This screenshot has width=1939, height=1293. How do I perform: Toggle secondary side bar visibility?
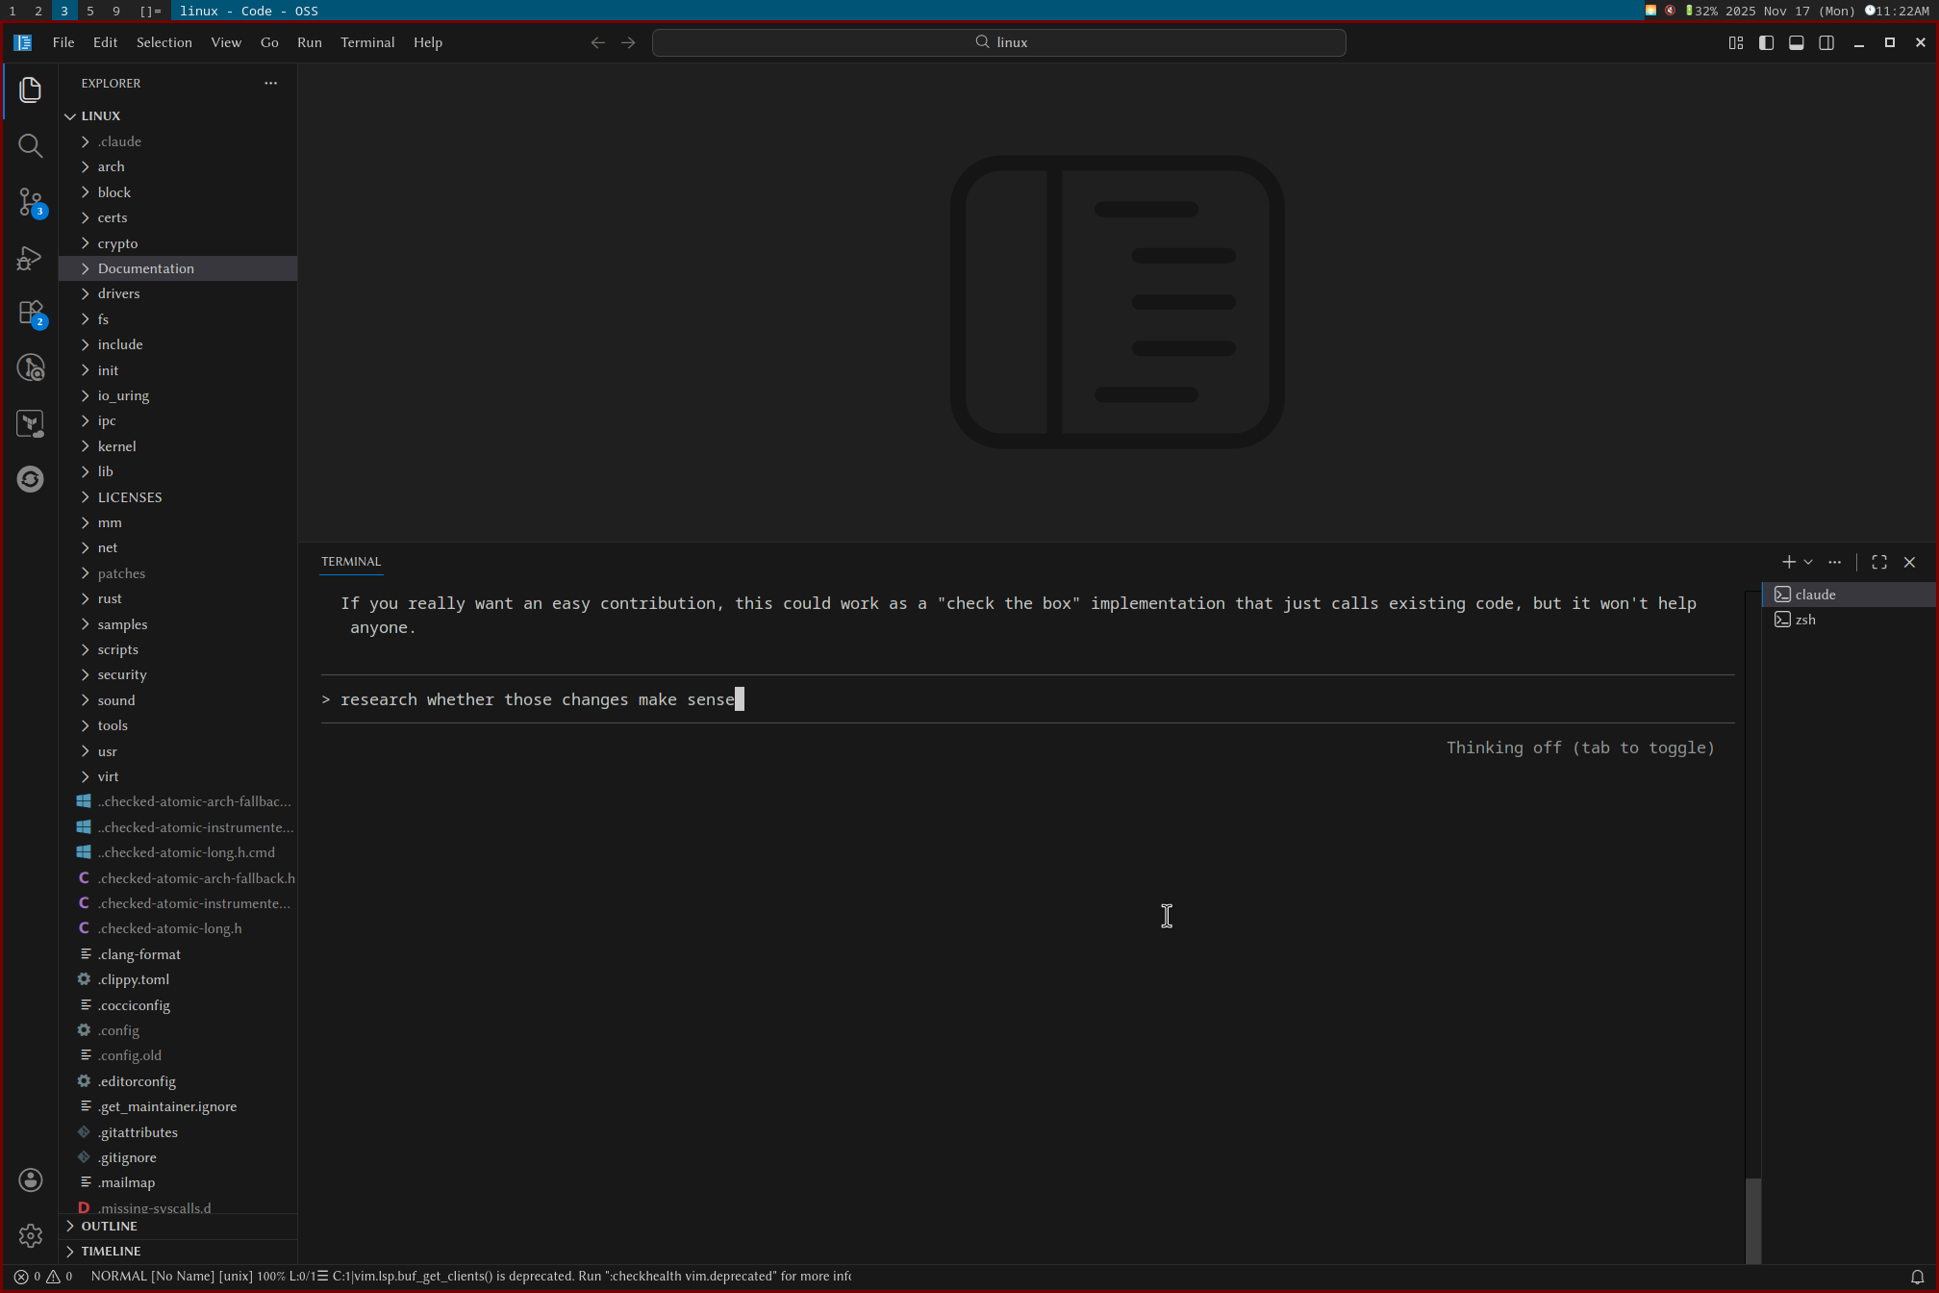(1826, 42)
